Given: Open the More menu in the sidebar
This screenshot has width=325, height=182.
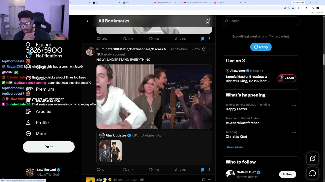Looking at the screenshot, I should (x=36, y=134).
